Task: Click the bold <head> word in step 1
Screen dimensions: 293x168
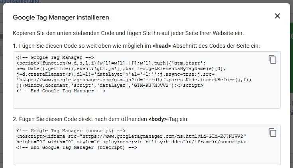Action: [x=161, y=46]
